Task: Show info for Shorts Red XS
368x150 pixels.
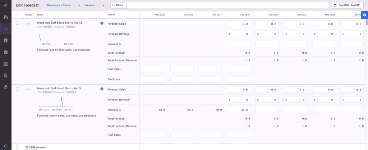Action: coord(102,23)
